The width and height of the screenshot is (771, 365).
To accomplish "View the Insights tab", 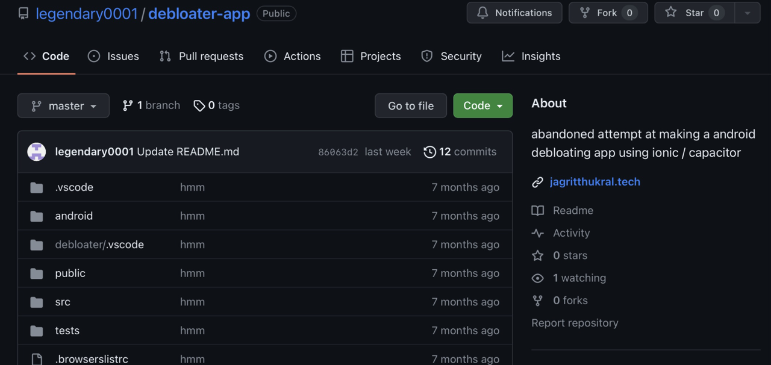I will [531, 56].
